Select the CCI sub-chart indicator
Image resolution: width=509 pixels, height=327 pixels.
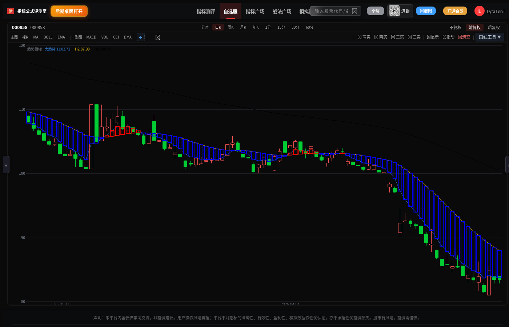click(116, 37)
